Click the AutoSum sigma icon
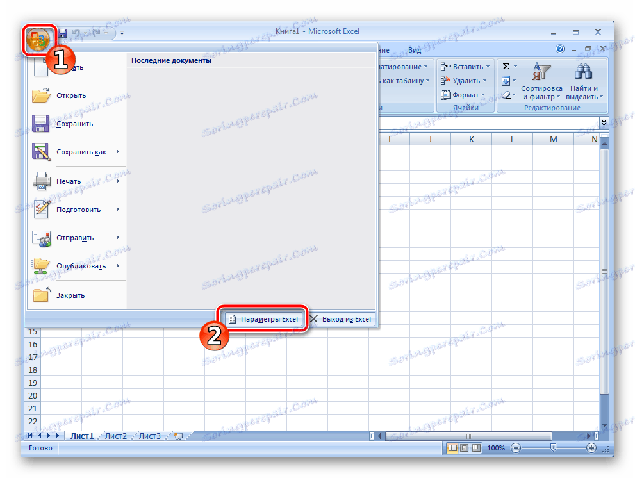The width and height of the screenshot is (635, 478). click(x=506, y=67)
